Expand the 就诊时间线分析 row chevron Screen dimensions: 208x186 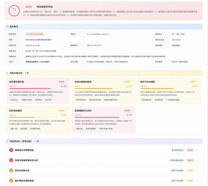coord(197,170)
